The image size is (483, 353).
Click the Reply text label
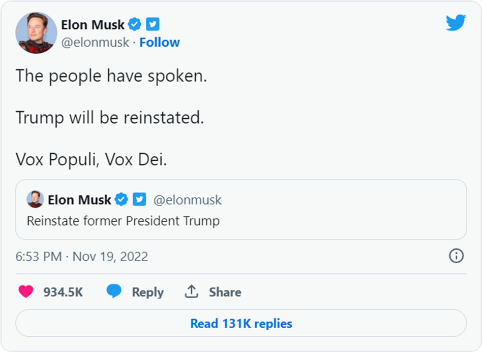[x=147, y=292]
